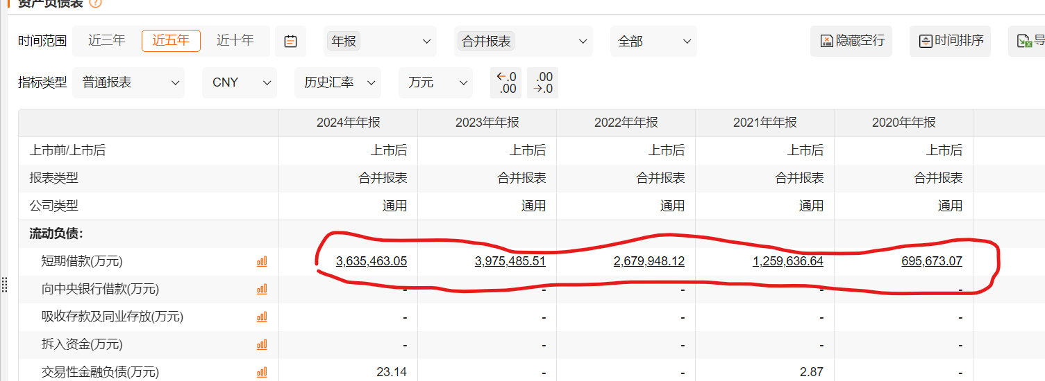Show the chart for 吸收存款及同业存放(万元)

point(262,317)
